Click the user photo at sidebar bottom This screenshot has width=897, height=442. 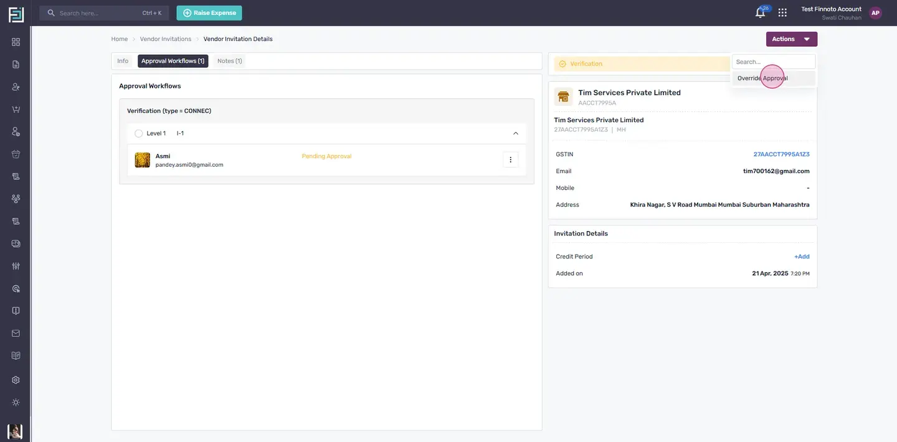pos(15,431)
